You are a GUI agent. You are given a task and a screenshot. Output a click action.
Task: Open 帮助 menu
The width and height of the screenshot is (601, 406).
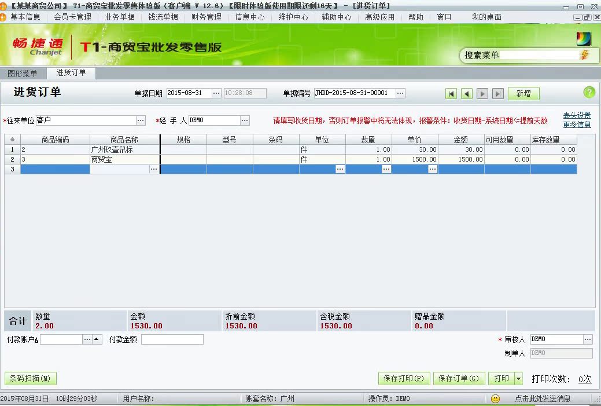pyautogui.click(x=416, y=17)
